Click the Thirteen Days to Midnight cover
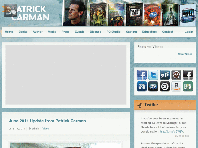Screen dimensions: 198x148 coord(170,15)
